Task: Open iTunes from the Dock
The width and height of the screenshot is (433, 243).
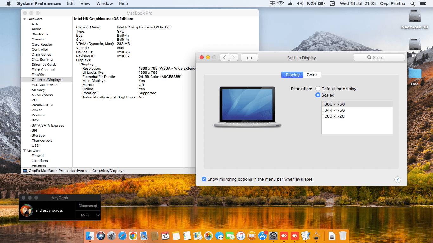Action: point(241,236)
